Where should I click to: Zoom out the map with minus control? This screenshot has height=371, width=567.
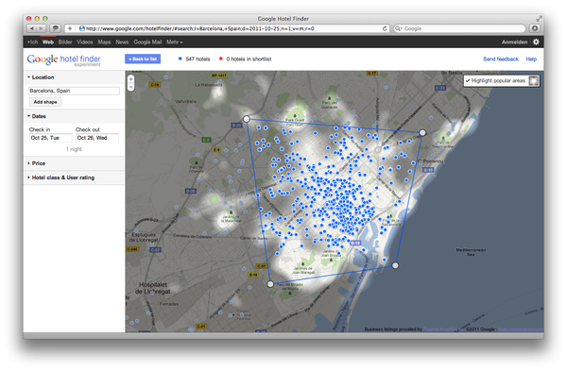tap(131, 87)
